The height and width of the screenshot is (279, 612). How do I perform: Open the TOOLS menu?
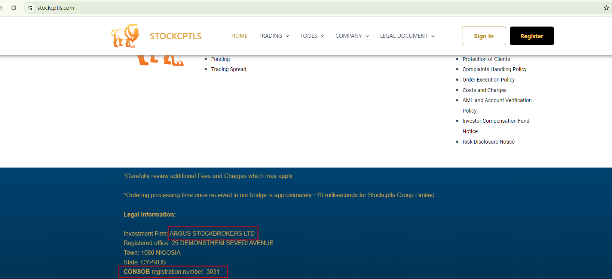pos(309,36)
